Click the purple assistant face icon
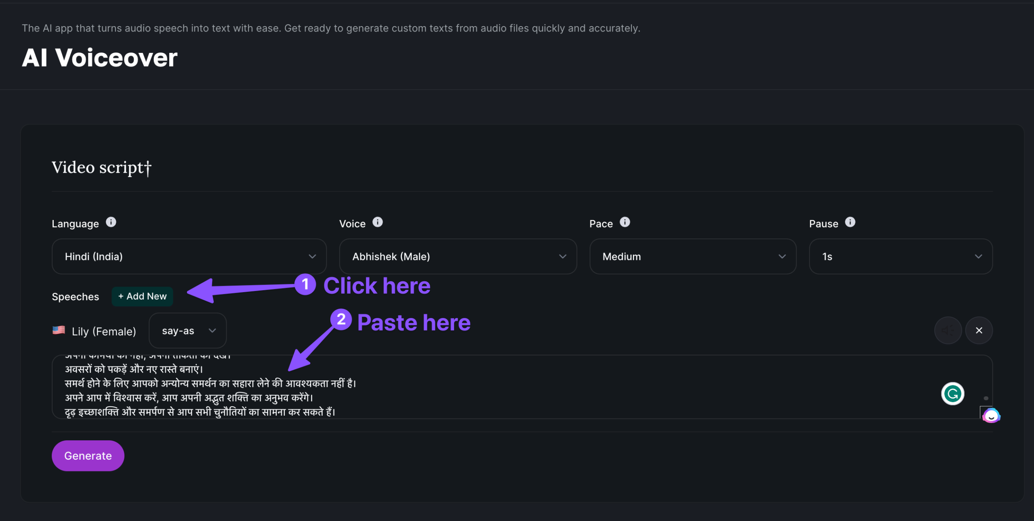Screen dimensions: 1034x521 (x=991, y=416)
